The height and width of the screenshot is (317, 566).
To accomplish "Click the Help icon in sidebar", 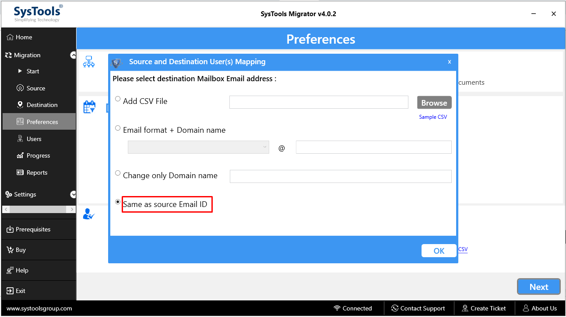I will (10, 271).
